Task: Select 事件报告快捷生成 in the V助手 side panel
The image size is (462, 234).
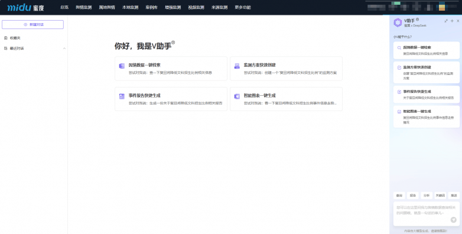Action: pos(427,95)
